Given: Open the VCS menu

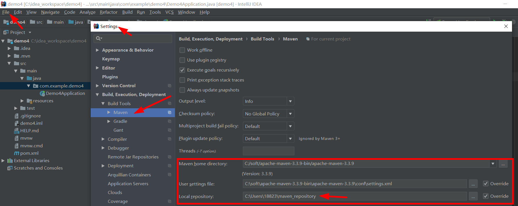Looking at the screenshot, I should click(169, 12).
